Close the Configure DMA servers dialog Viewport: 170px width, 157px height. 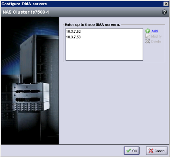166,4
